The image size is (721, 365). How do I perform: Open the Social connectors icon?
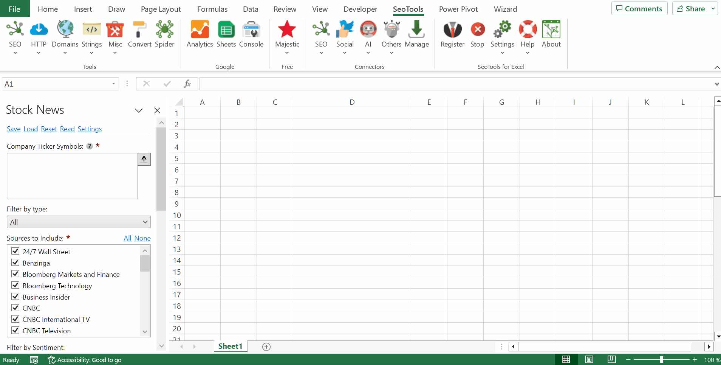point(345,30)
